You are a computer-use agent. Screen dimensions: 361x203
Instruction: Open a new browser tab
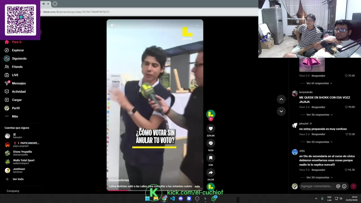tap(55, 4)
